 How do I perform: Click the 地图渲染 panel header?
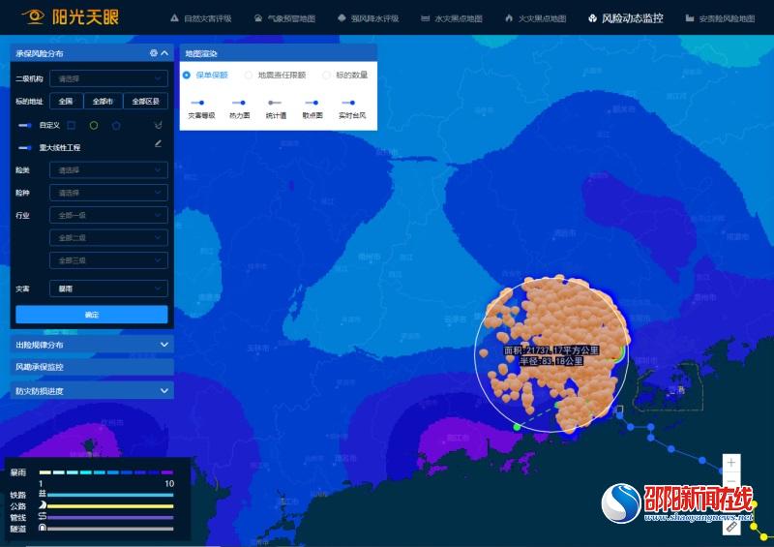(x=279, y=53)
